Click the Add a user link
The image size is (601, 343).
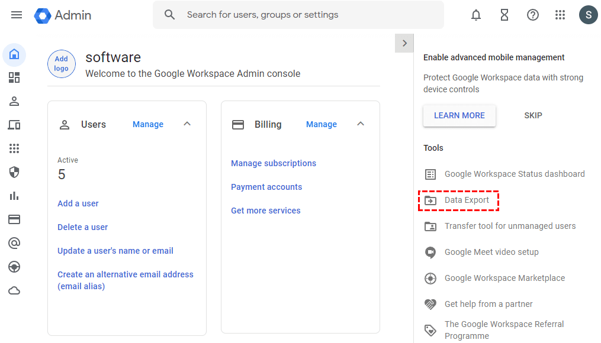[x=78, y=203]
